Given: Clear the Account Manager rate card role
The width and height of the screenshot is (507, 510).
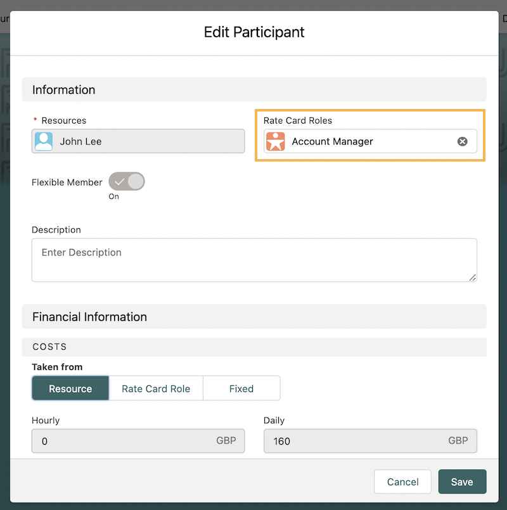Looking at the screenshot, I should pyautogui.click(x=463, y=141).
